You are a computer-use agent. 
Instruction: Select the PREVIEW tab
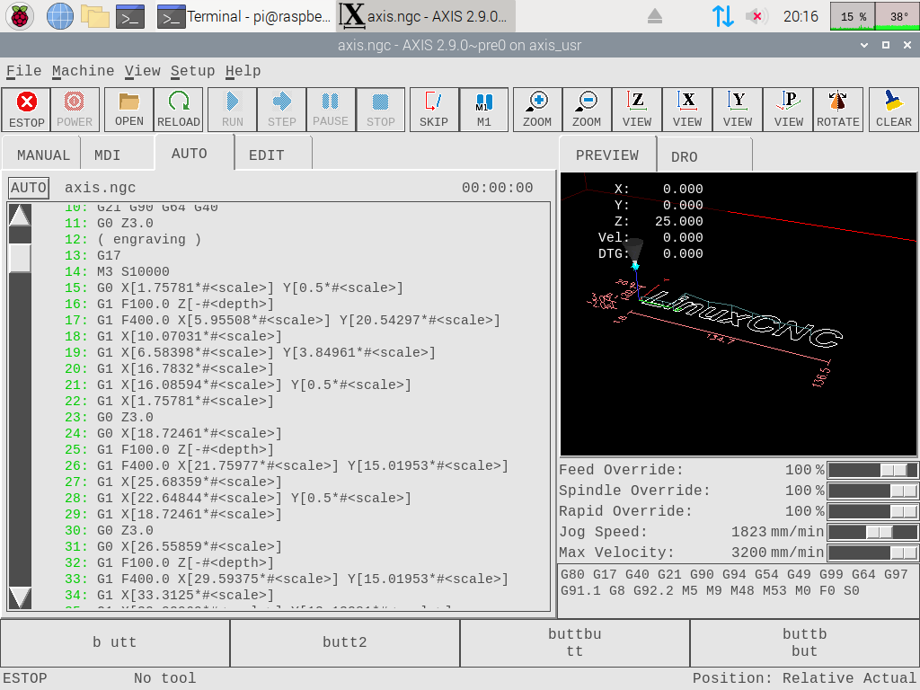coord(606,155)
